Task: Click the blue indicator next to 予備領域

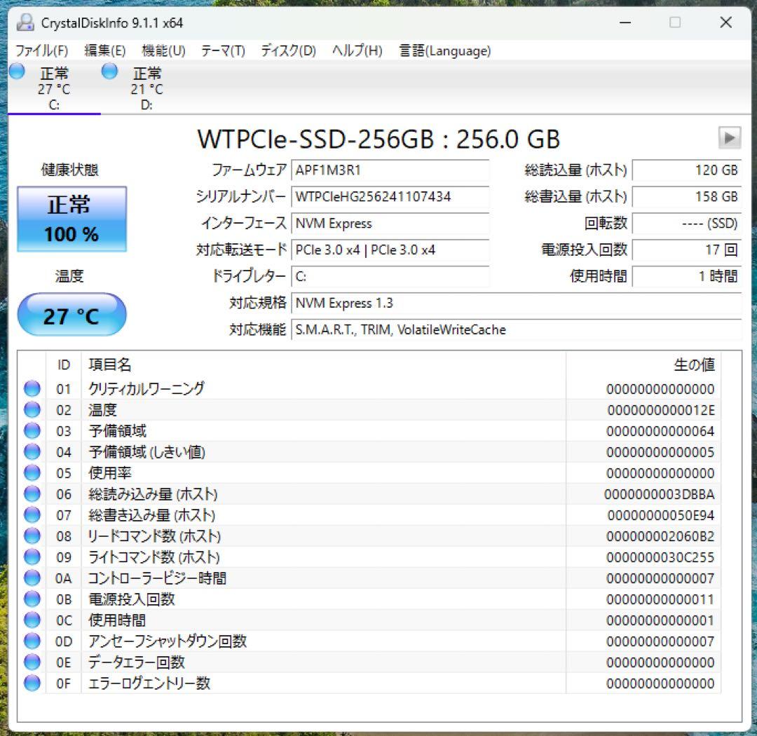Action: 32,430
